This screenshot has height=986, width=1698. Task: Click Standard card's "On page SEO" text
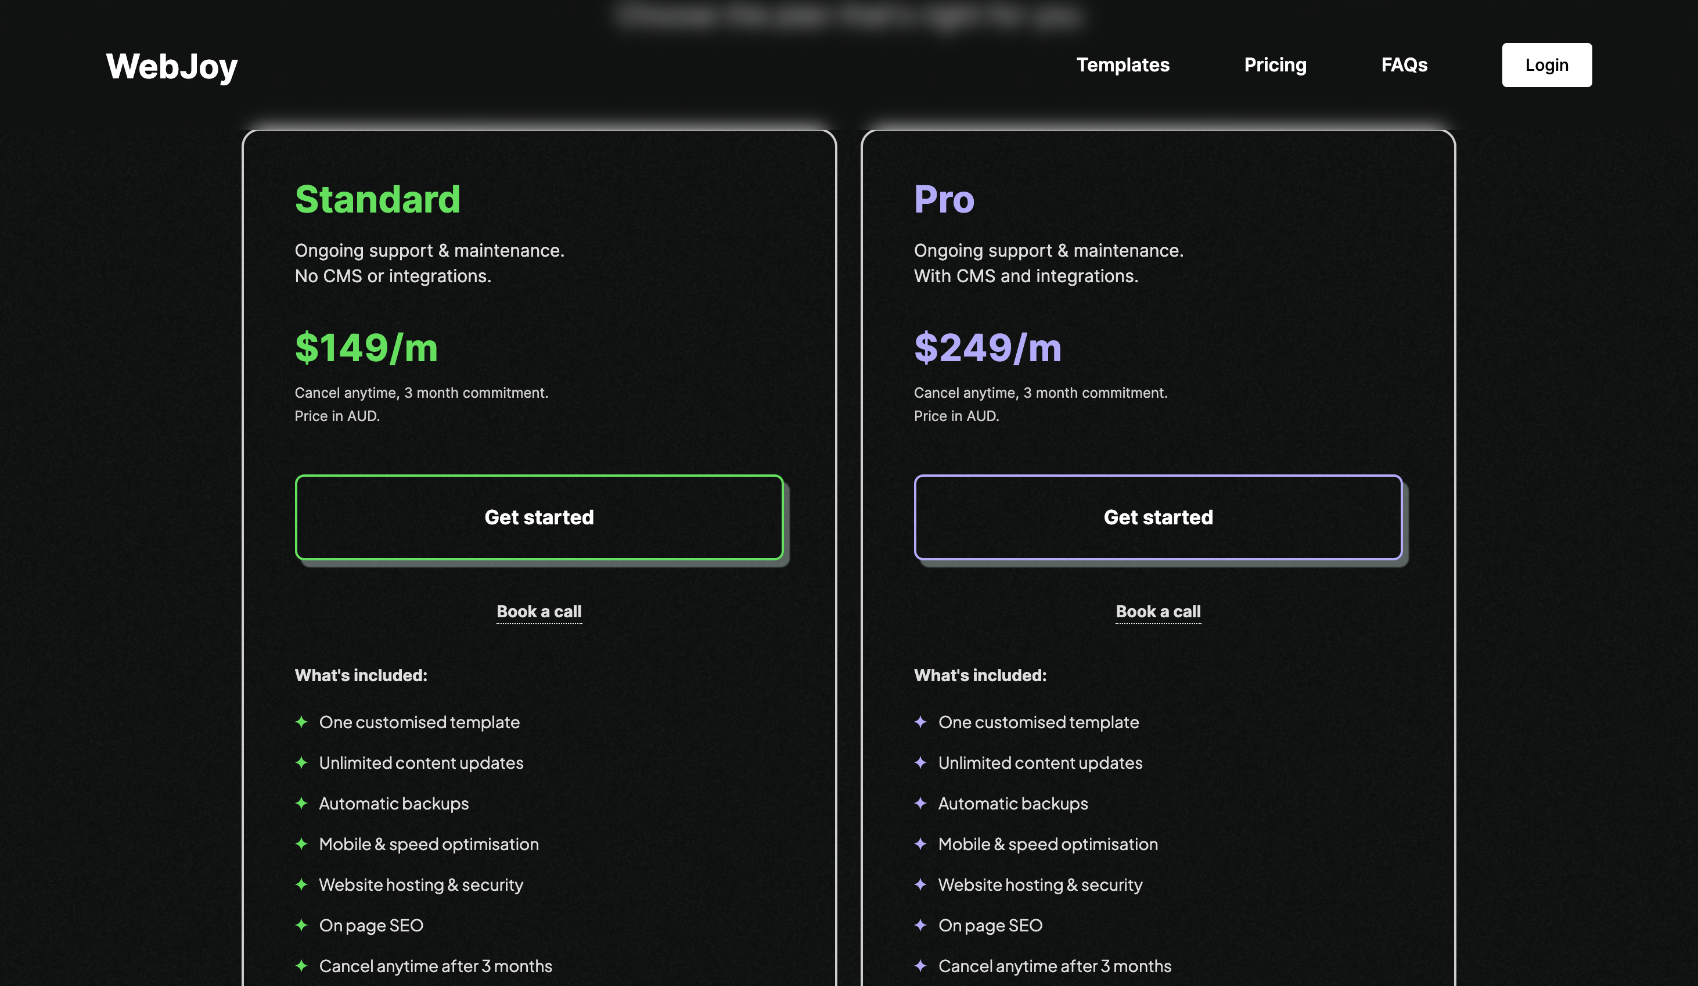371,926
